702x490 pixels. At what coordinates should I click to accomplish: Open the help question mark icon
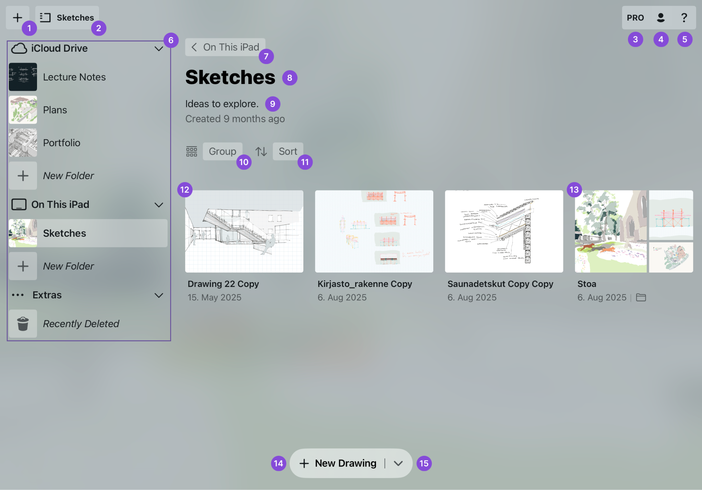click(684, 17)
